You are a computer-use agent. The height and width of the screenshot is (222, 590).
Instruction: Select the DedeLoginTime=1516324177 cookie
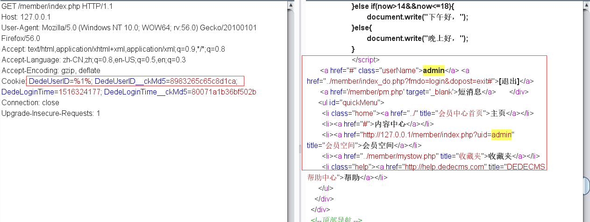click(51, 92)
